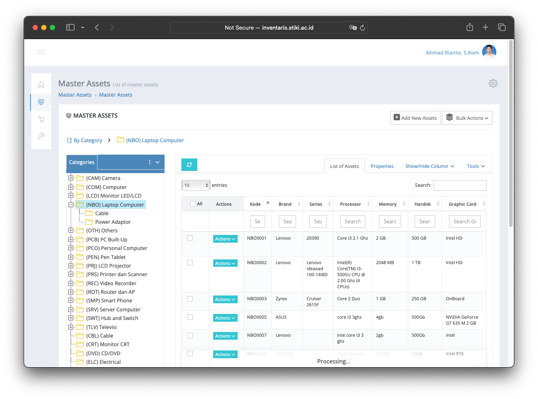This screenshot has height=399, width=538.
Task: Open the wrench tools sidebar icon
Action: pyautogui.click(x=41, y=136)
